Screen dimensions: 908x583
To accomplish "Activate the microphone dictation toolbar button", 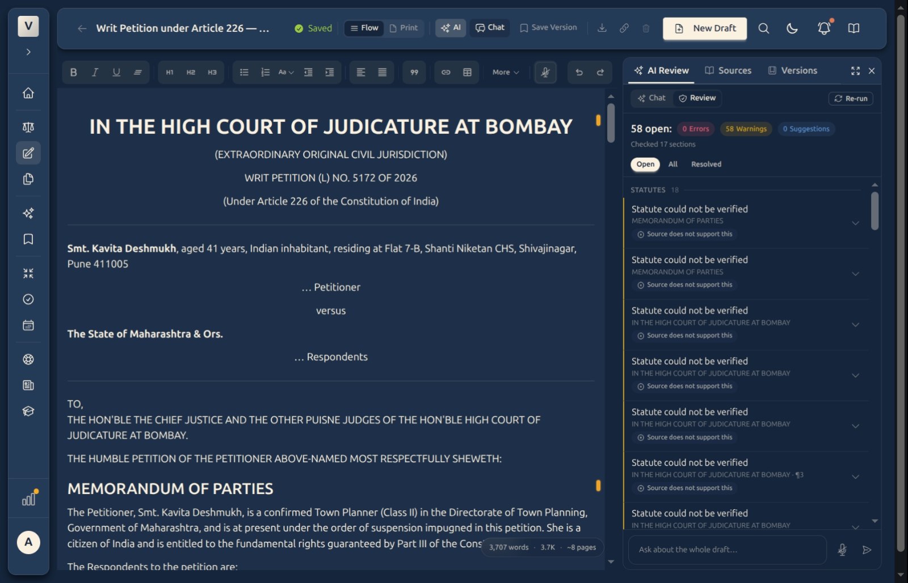I will [545, 72].
